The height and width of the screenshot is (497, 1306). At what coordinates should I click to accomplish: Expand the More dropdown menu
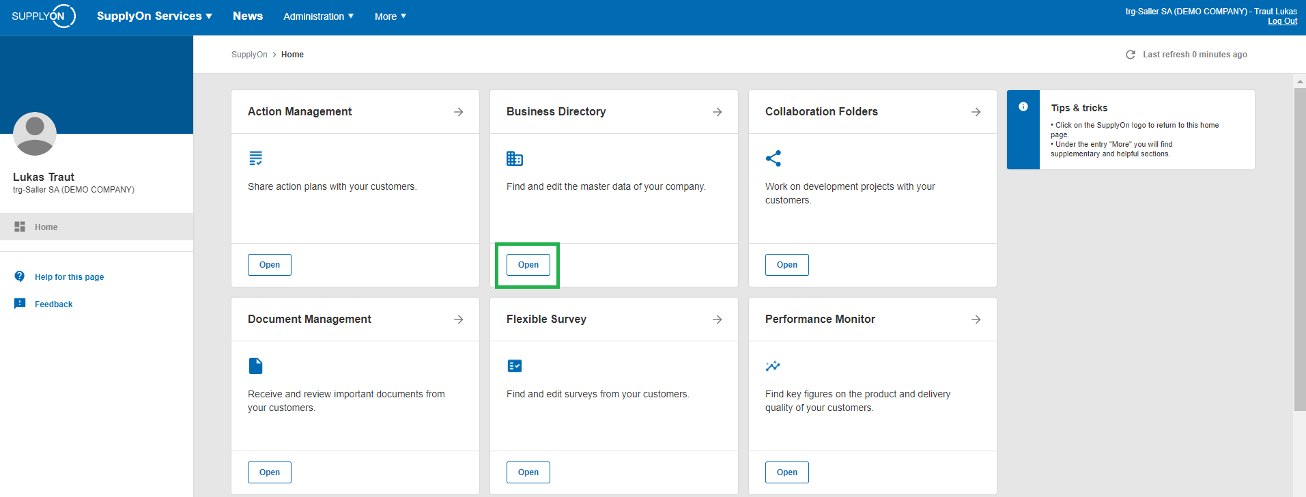point(391,16)
